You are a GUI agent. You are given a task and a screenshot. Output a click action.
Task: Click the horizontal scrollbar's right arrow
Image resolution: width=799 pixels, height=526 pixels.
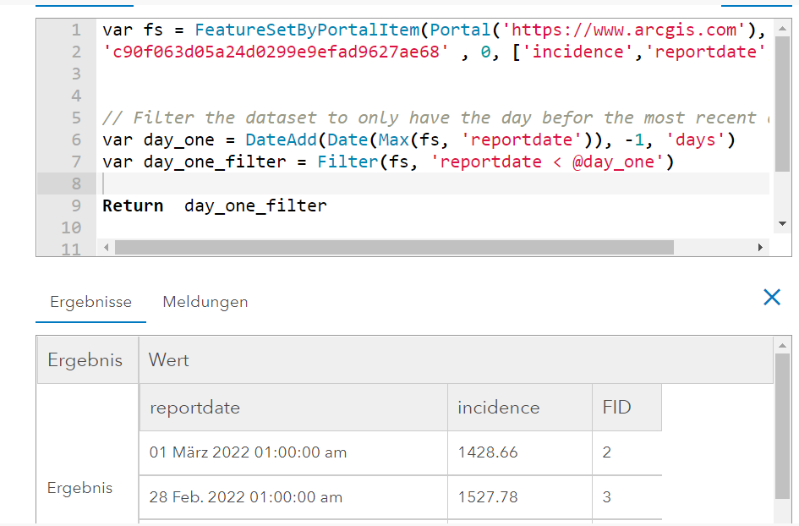[x=760, y=247]
